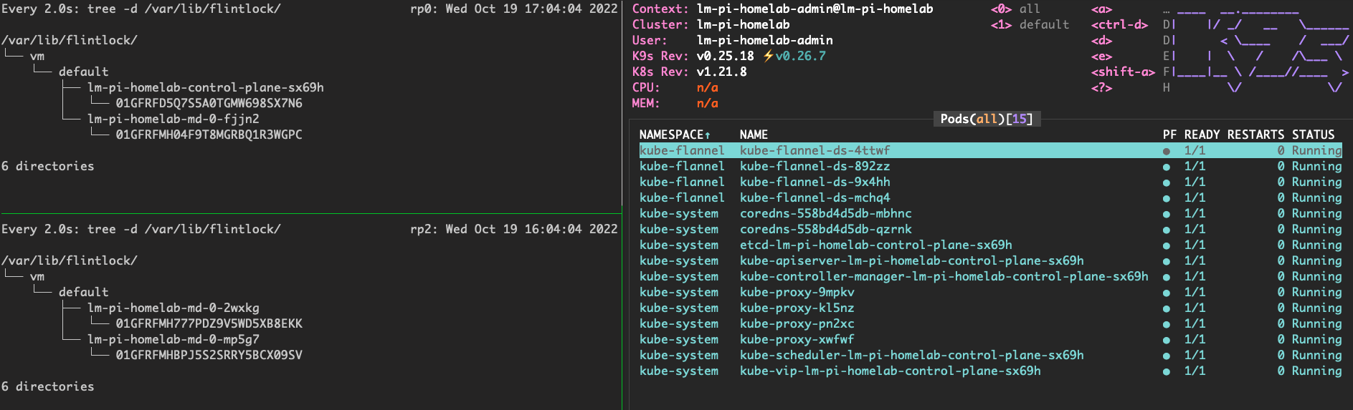Select the kube-scheduler control-plane pod
This screenshot has width=1353, height=410.
click(990, 355)
